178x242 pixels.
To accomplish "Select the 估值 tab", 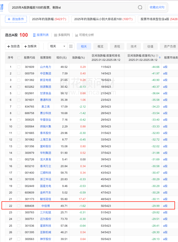I will click(x=150, y=46).
